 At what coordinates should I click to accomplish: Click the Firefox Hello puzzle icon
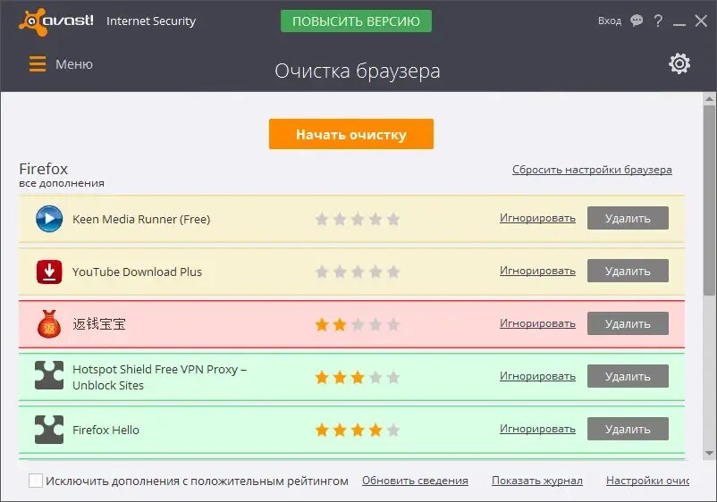pyautogui.click(x=49, y=429)
